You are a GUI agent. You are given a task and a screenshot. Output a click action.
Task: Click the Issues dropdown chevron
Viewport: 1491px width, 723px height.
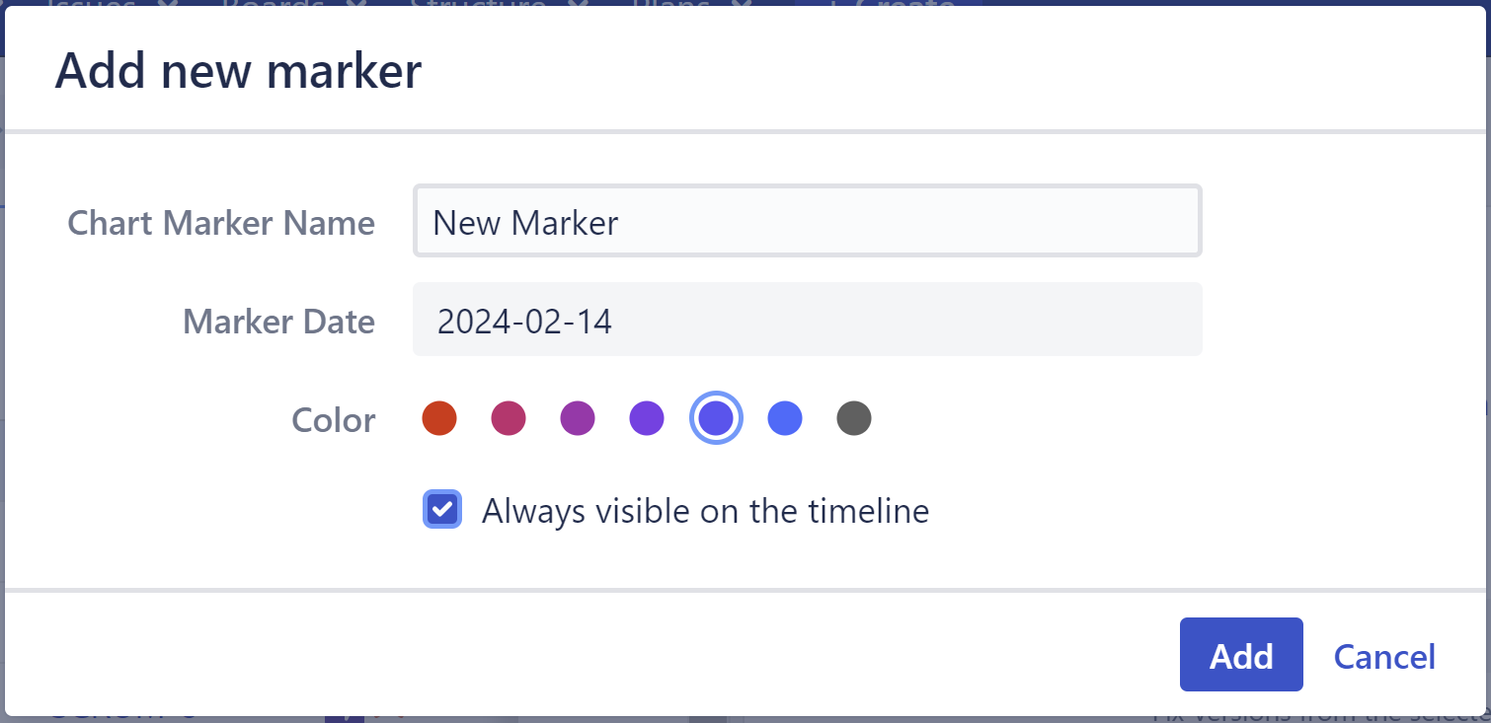click(166, 7)
